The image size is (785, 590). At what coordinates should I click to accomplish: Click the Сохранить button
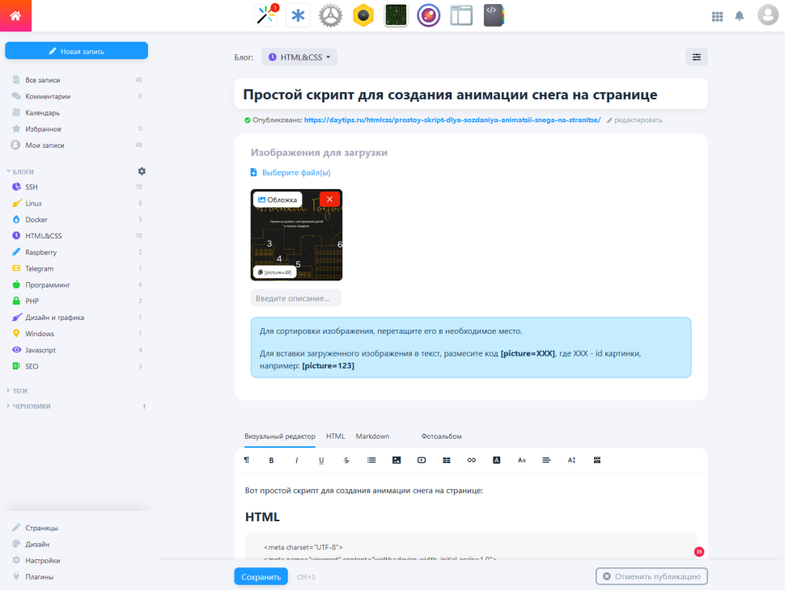(261, 576)
